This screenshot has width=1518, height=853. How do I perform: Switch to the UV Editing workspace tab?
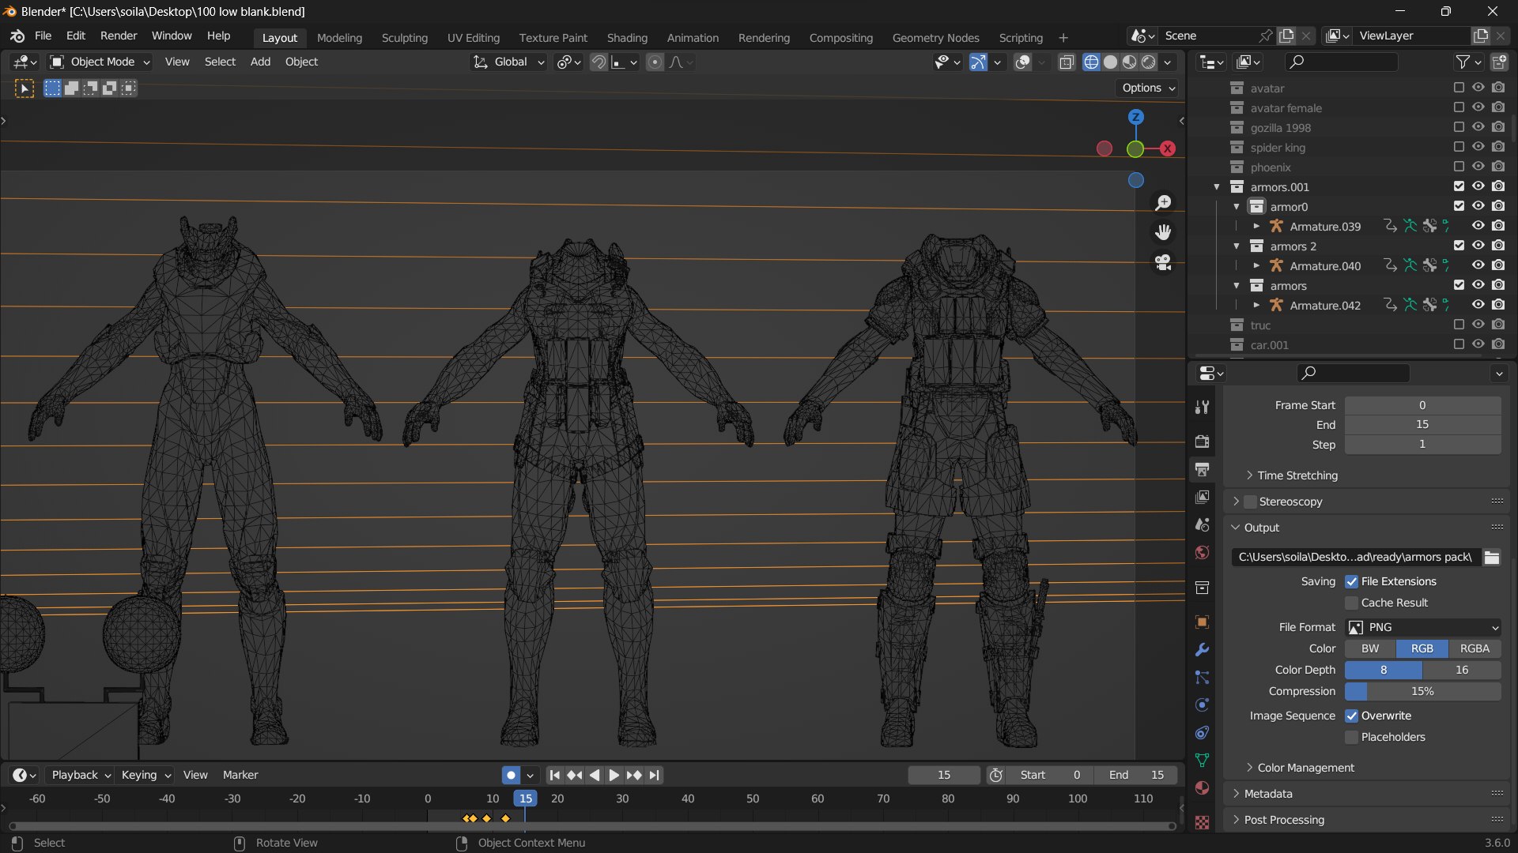coord(473,37)
